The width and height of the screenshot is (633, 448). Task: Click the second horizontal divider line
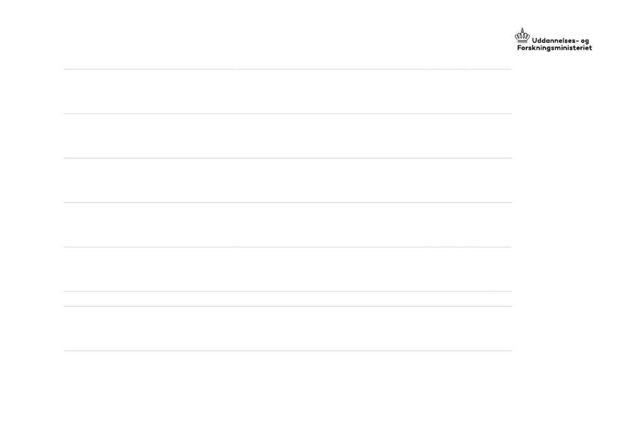click(288, 114)
